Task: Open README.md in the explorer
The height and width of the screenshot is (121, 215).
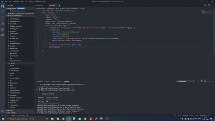Action: [x=14, y=39]
